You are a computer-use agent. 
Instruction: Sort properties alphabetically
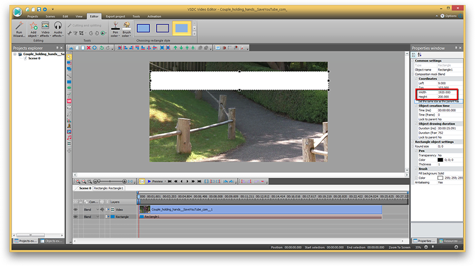coord(419,54)
